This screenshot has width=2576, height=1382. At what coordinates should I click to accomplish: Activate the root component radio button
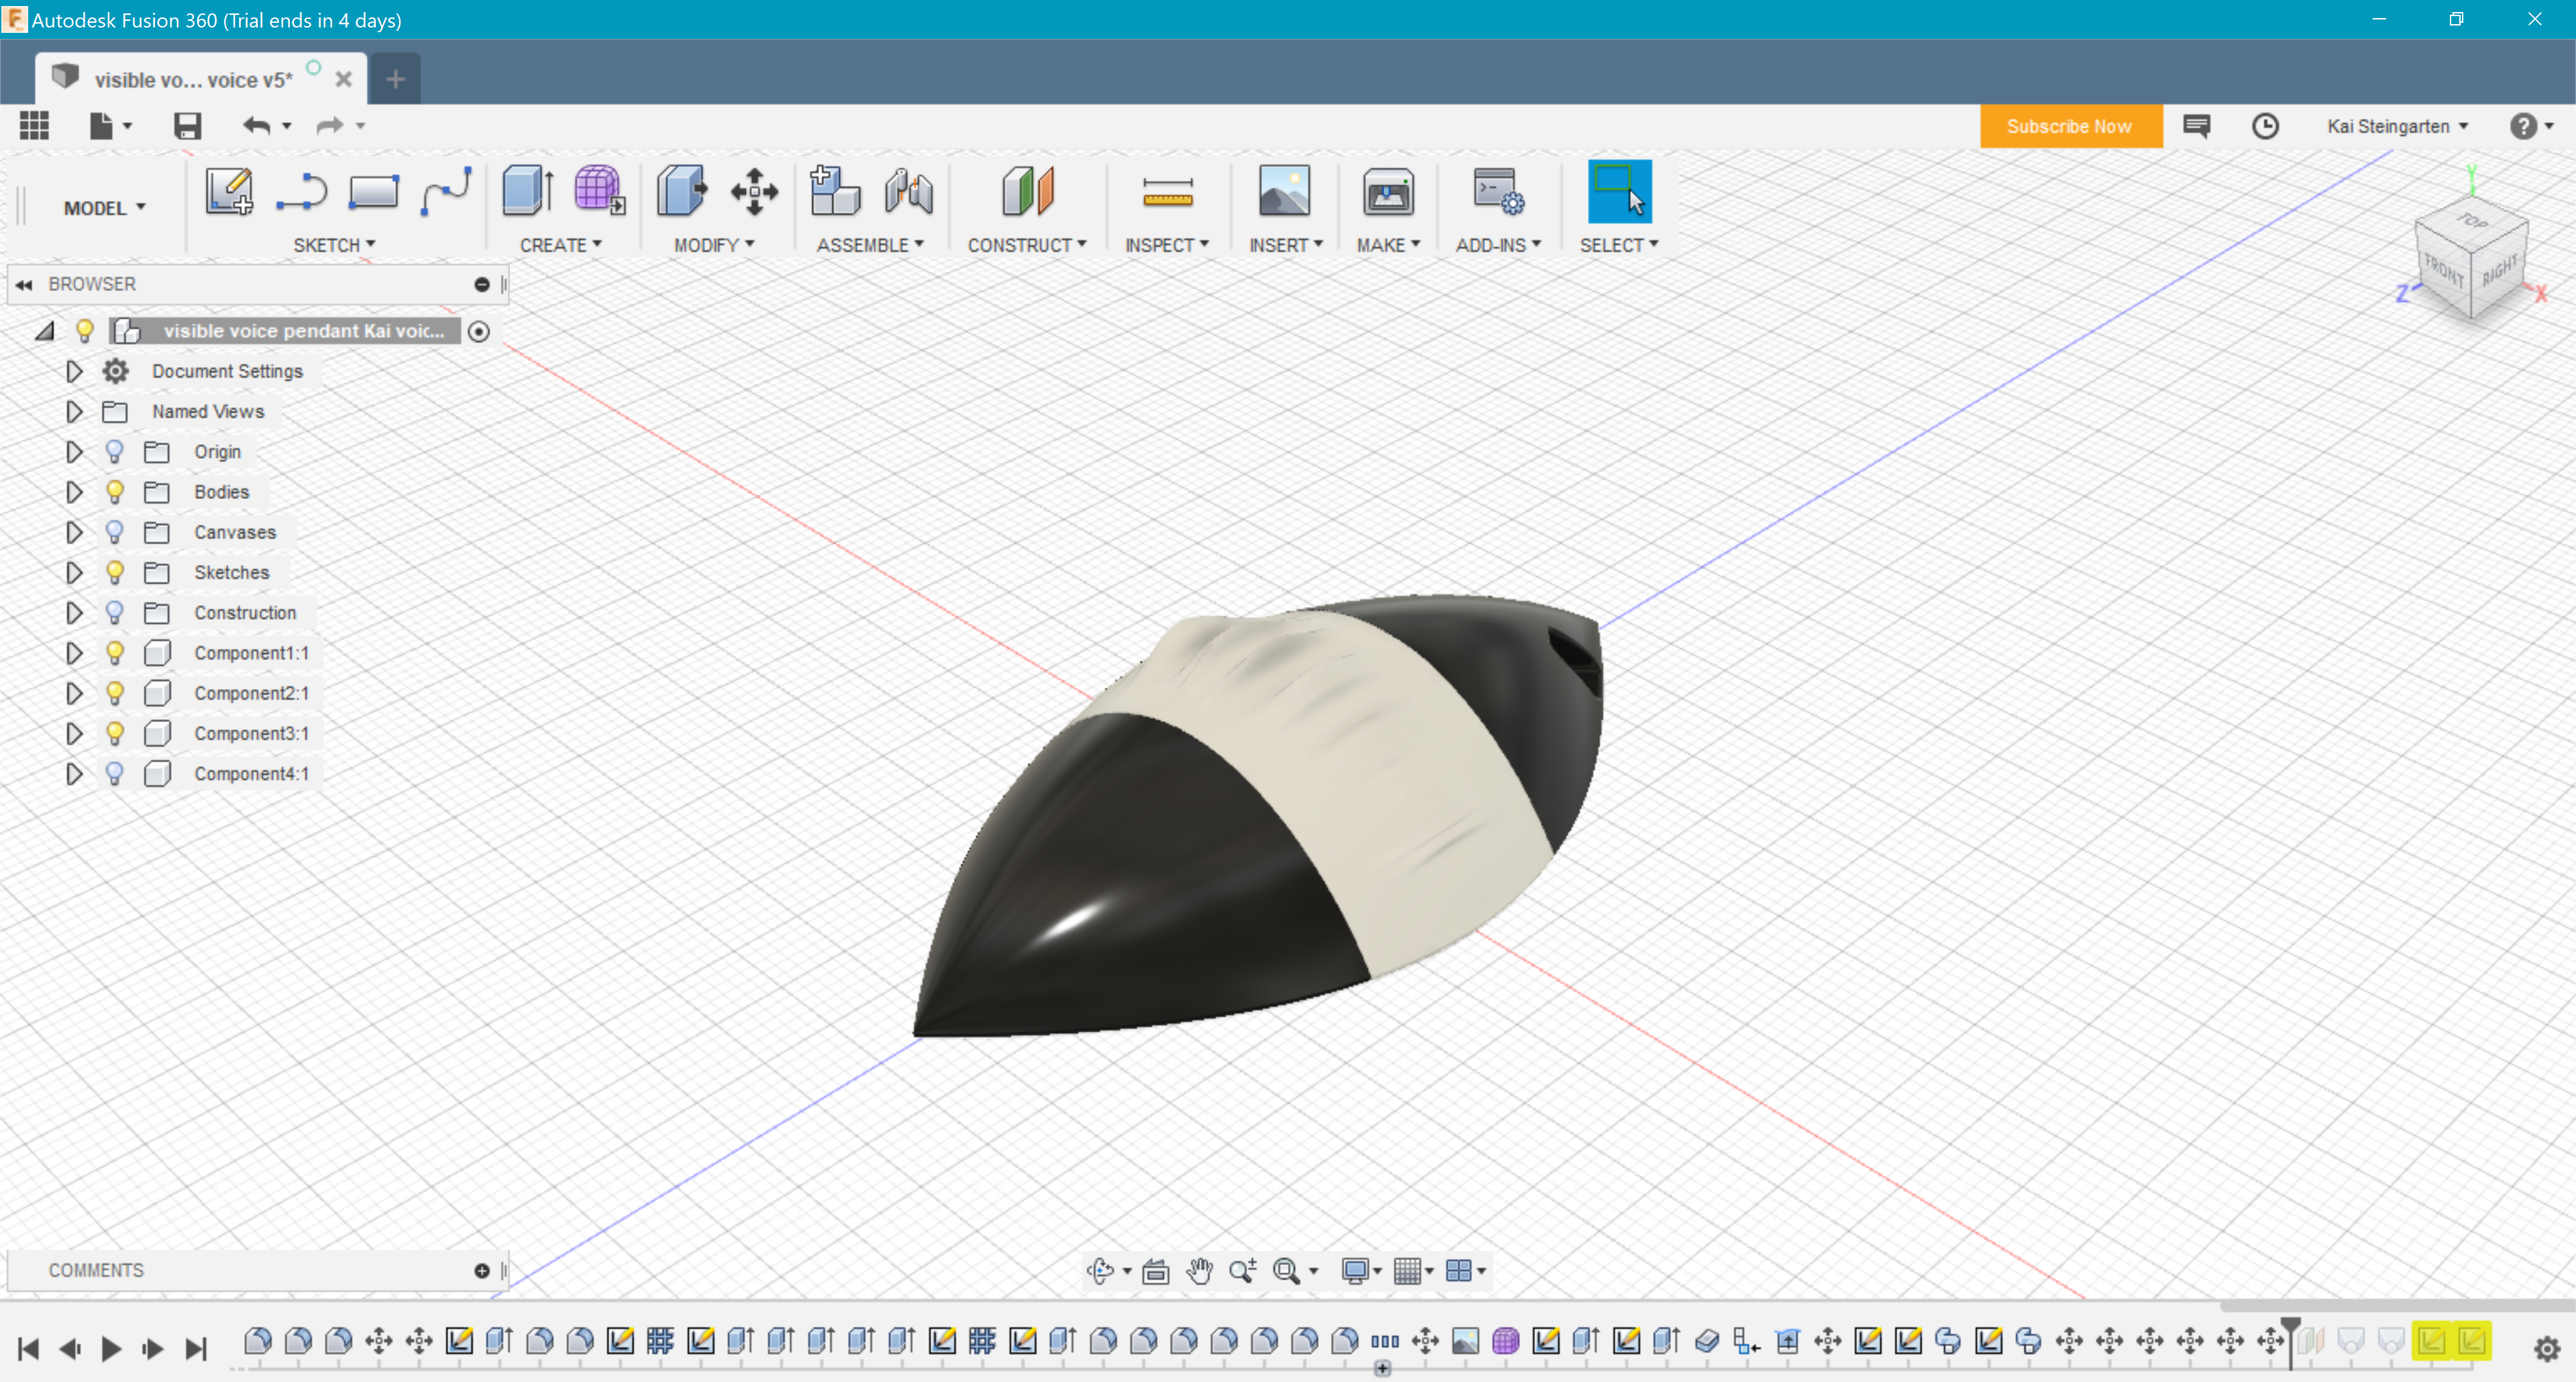tap(479, 331)
